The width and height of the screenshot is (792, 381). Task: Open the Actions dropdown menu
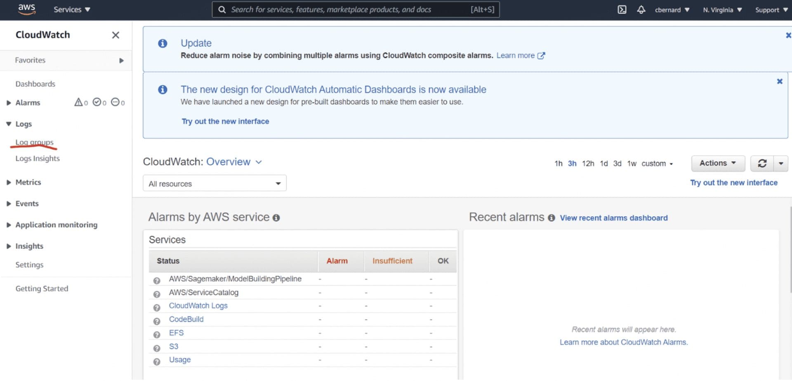718,163
